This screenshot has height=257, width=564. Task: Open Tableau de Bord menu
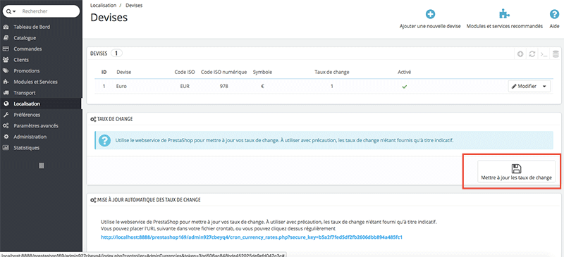(32, 27)
